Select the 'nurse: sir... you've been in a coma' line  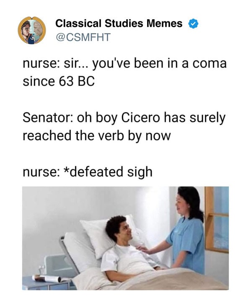point(124,64)
